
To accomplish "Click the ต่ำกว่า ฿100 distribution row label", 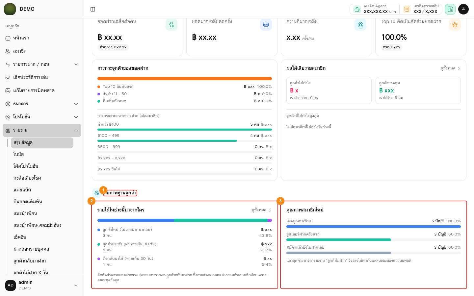I will pos(108,124).
